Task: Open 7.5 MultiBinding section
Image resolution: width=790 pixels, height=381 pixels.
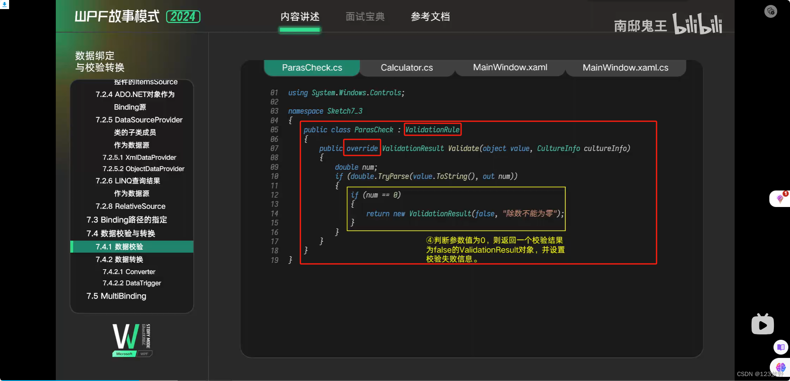Action: pos(116,296)
